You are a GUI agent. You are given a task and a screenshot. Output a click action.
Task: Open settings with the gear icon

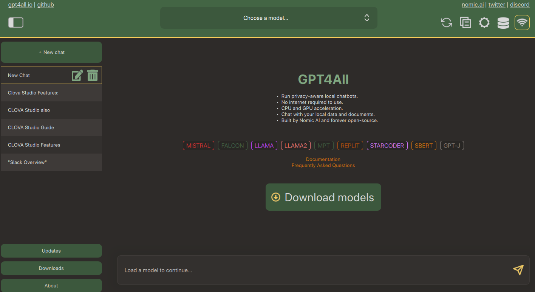(484, 23)
